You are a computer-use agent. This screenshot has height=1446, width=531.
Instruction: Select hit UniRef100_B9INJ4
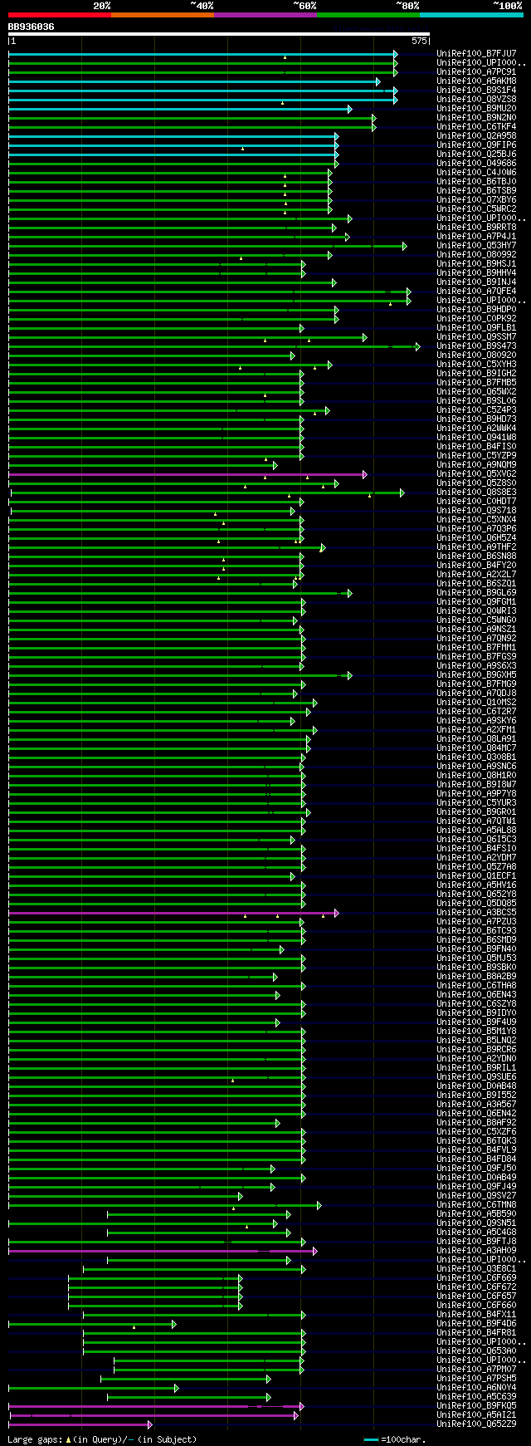pyautogui.click(x=476, y=282)
